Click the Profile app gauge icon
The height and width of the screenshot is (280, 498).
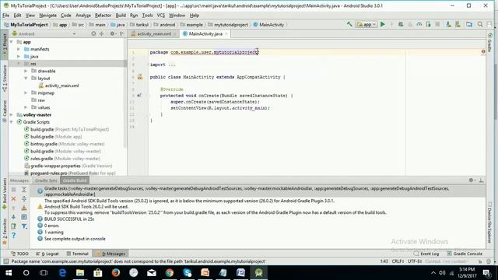point(419,24)
